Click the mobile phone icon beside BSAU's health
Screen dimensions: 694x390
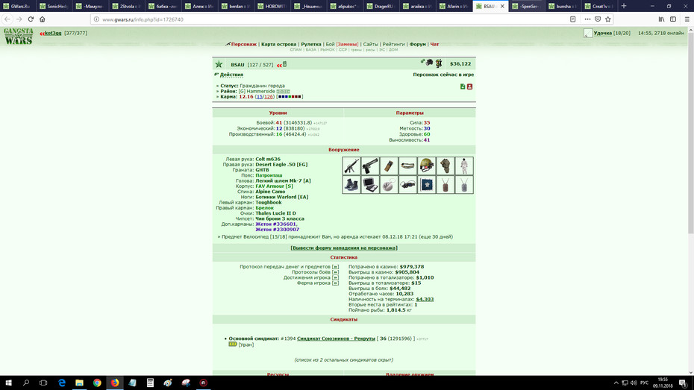click(x=284, y=65)
